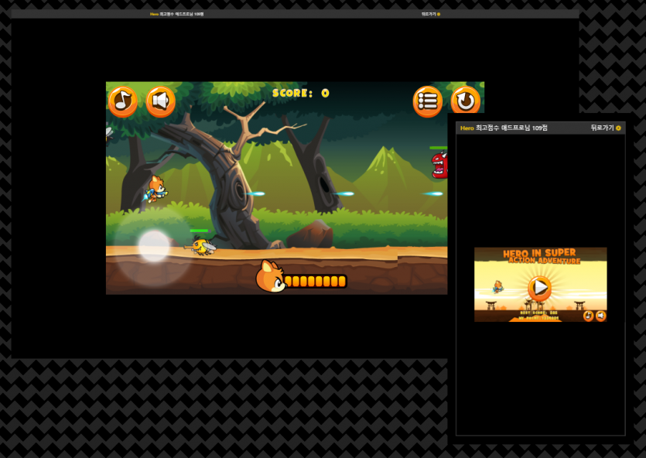Click the SCORE: 0 counter

point(300,93)
